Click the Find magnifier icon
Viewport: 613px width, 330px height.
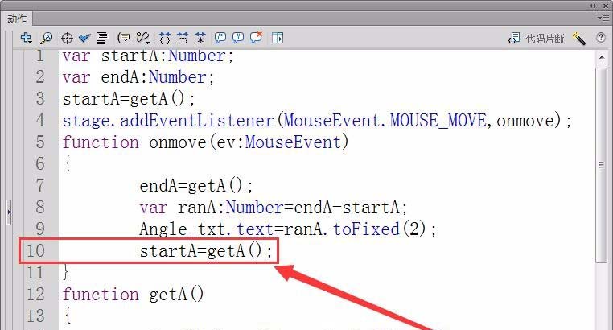click(x=47, y=38)
